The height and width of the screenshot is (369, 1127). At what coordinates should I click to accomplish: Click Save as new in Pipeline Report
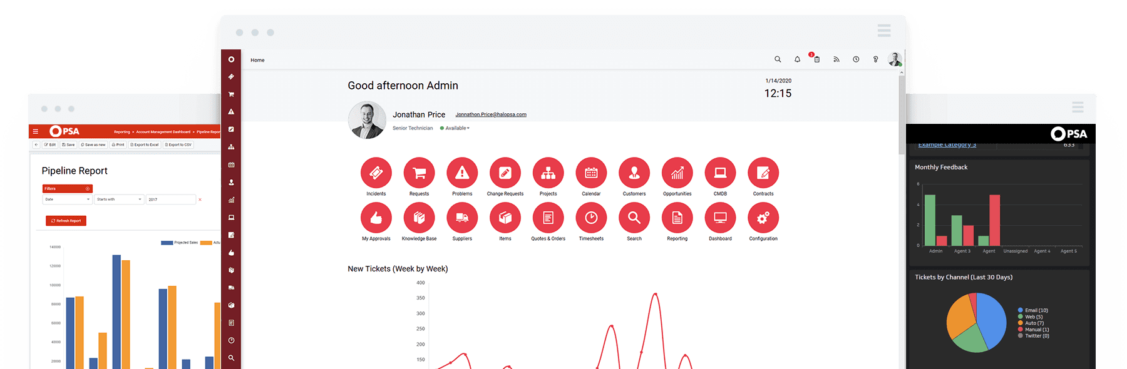93,144
